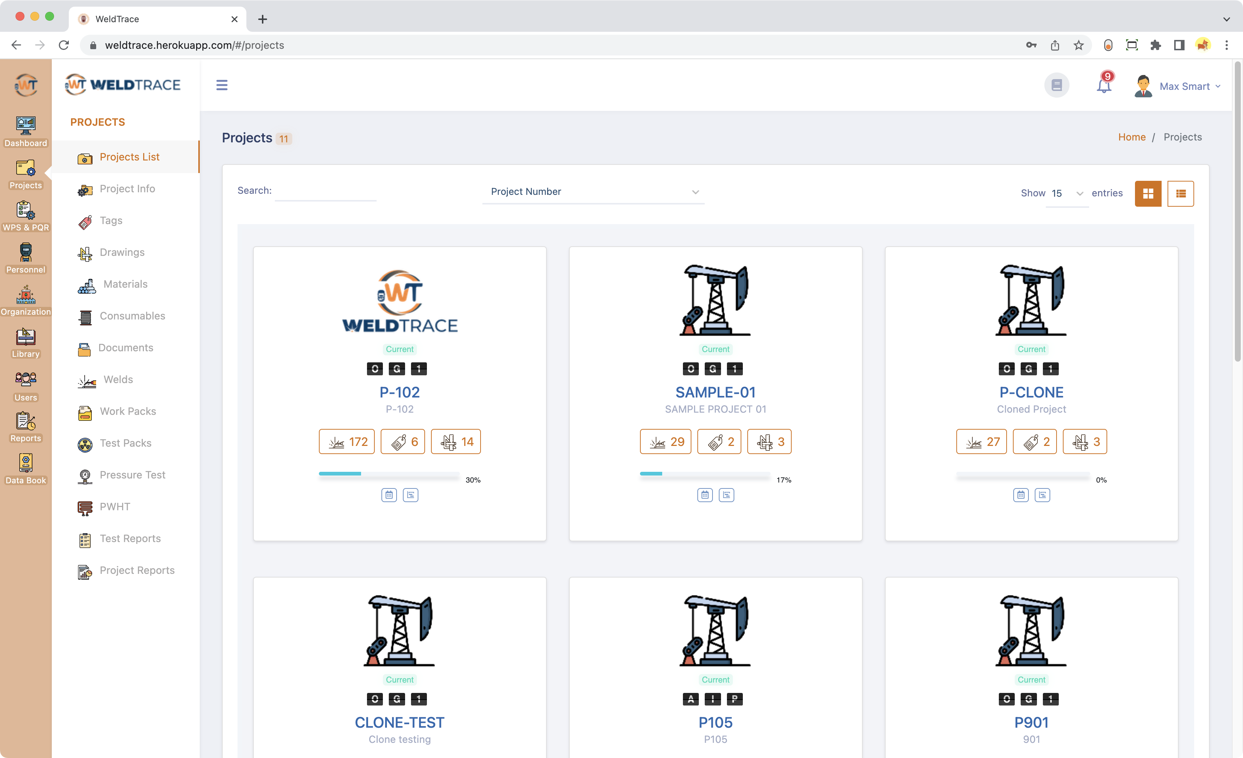Open Test Packs page

click(x=126, y=443)
